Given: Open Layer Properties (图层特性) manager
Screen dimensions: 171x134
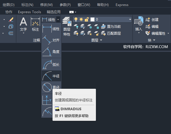Looking at the screenshot, I should (x=67, y=26).
